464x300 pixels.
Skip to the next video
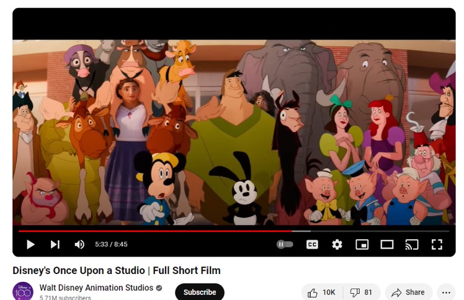coord(55,244)
